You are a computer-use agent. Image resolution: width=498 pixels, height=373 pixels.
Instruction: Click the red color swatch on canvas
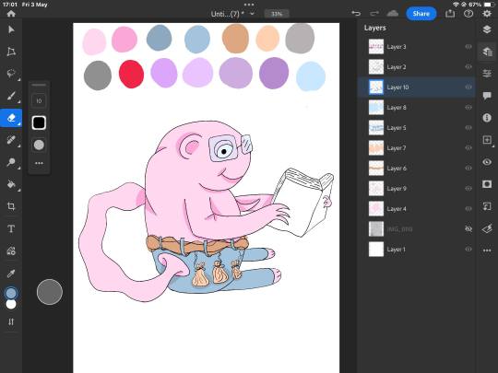(x=131, y=75)
